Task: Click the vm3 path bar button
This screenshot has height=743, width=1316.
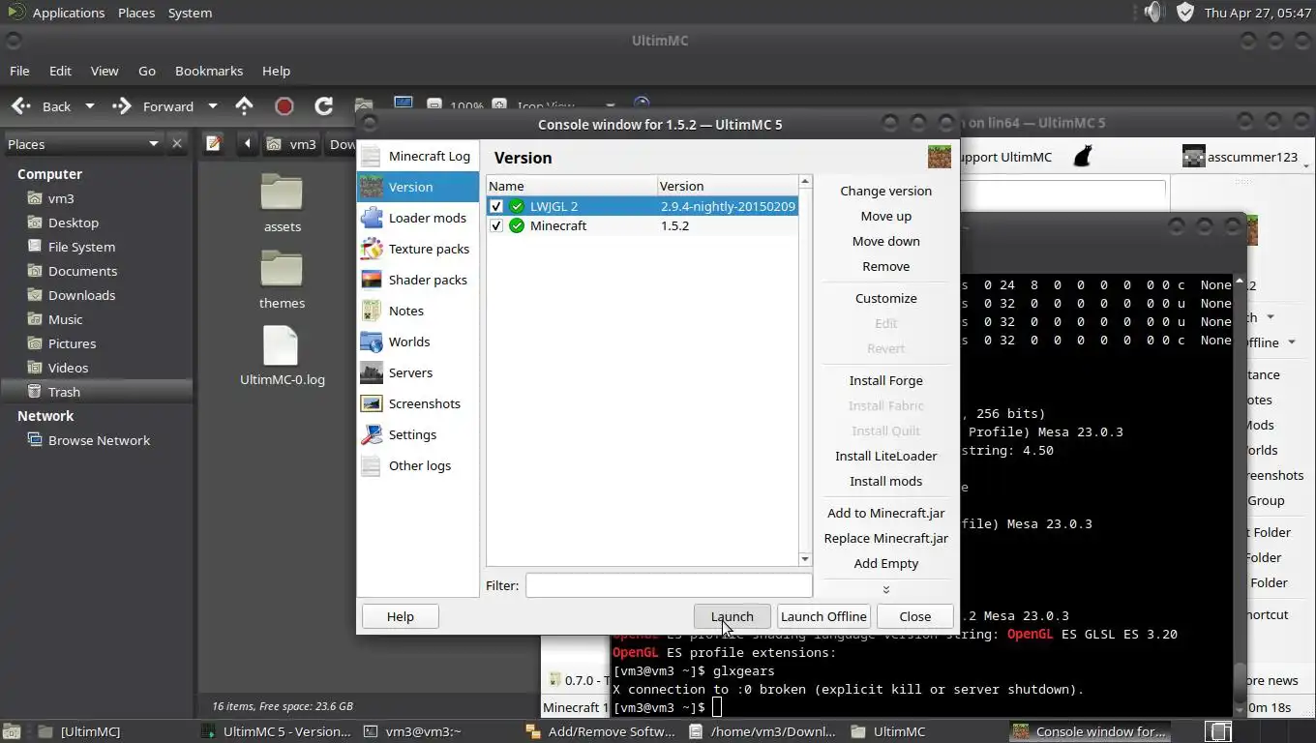Action: pos(292,143)
